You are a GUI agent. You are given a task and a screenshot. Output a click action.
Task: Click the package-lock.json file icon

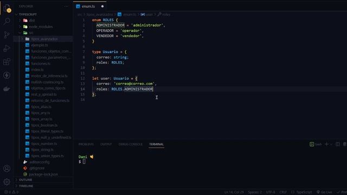[25, 174]
